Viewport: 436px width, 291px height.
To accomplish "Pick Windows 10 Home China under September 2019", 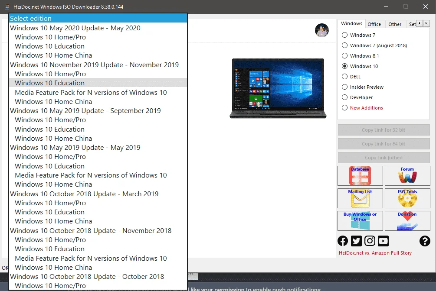I will (x=98, y=139).
